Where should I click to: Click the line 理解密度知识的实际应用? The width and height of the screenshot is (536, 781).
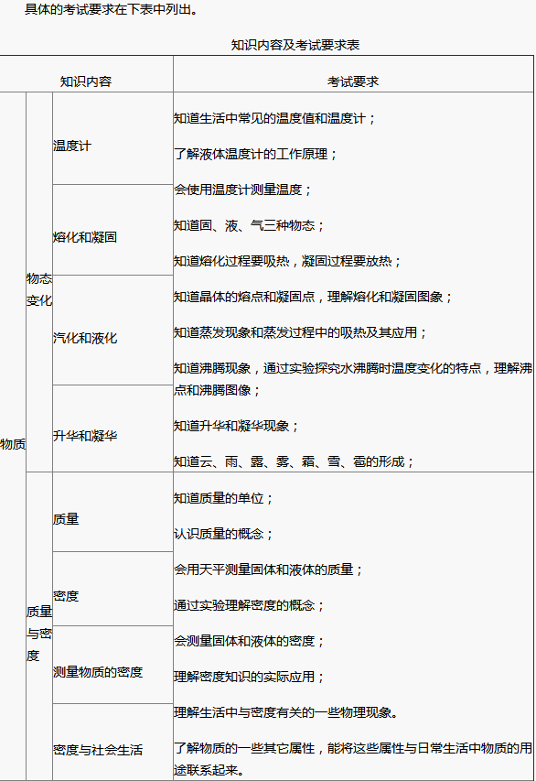[249, 677]
